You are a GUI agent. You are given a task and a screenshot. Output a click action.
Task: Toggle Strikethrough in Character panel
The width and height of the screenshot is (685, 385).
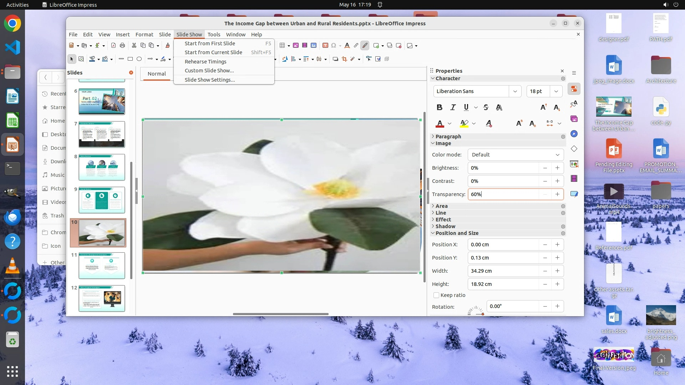pyautogui.click(x=486, y=107)
